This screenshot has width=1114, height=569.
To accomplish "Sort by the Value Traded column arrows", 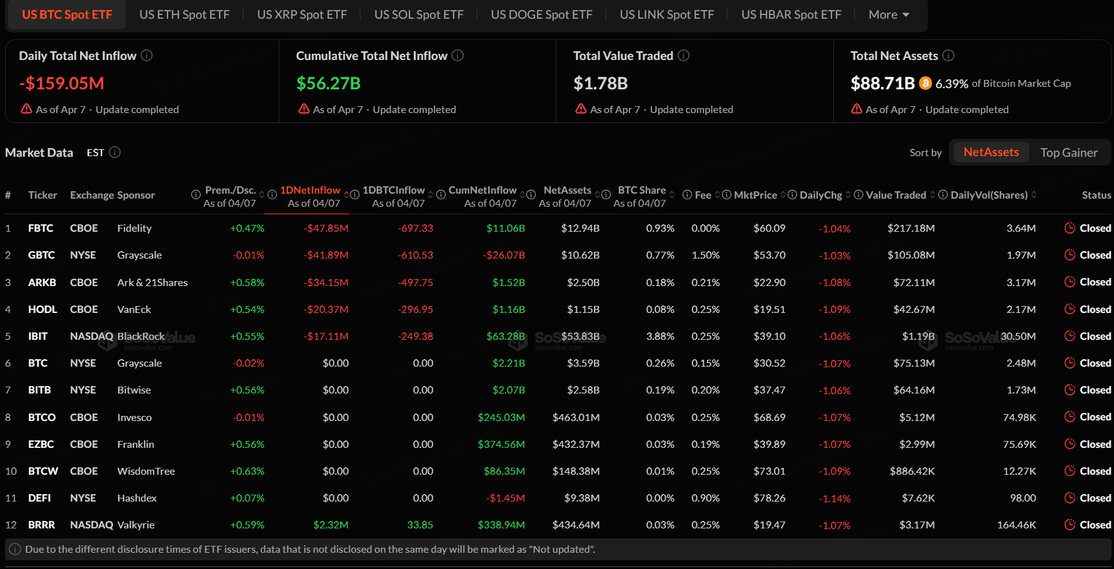I will click(932, 195).
